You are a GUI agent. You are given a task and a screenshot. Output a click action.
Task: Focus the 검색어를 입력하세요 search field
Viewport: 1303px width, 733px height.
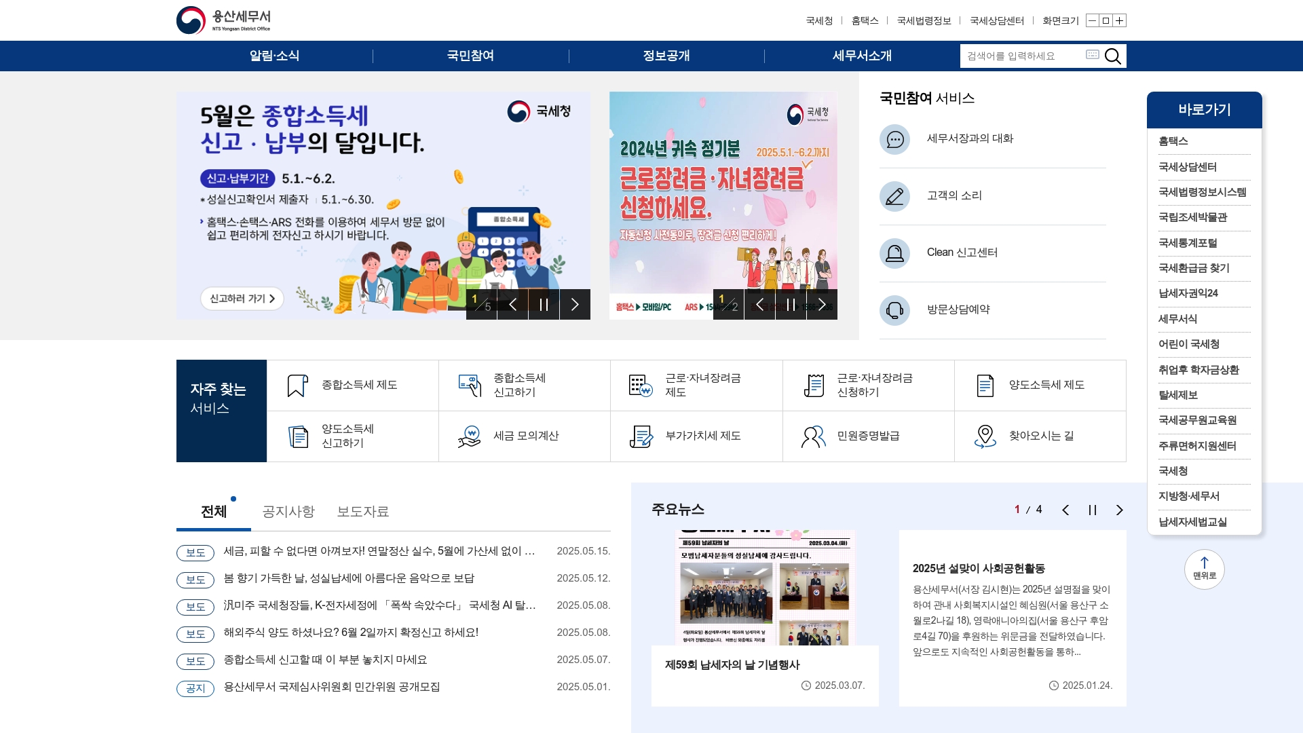coord(1021,56)
